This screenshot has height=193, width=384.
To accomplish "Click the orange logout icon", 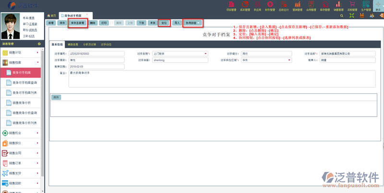I will click(382, 16).
